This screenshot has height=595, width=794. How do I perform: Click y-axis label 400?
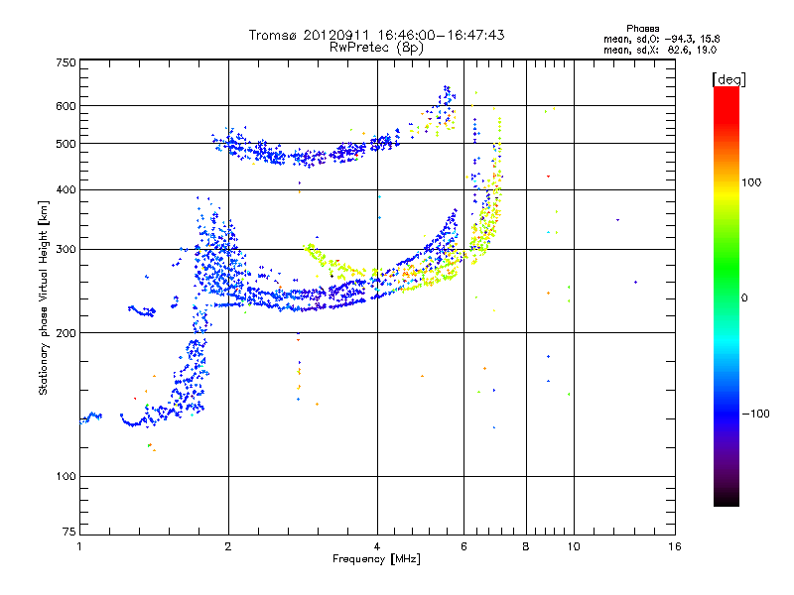click(x=66, y=190)
